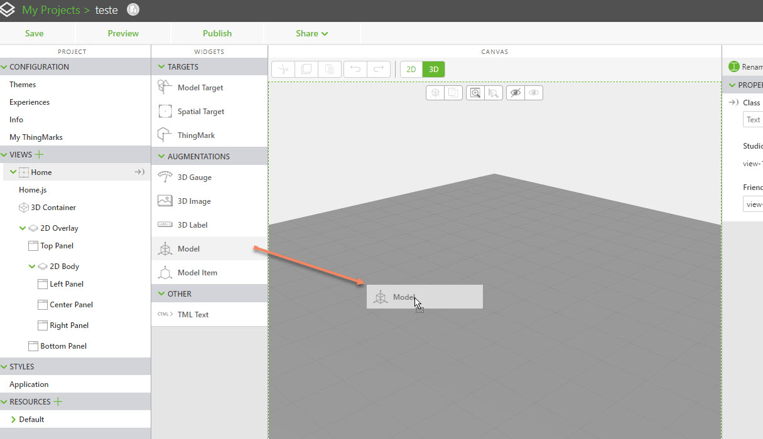Image resolution: width=763 pixels, height=439 pixels.
Task: Activate the zoom region tool on canvas
Action: [475, 92]
